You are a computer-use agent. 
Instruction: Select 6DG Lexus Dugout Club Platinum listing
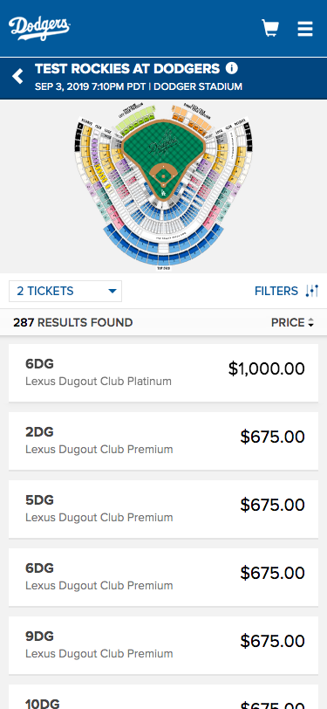click(164, 373)
